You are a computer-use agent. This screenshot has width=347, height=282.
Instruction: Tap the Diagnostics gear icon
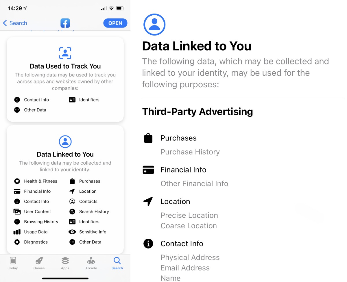pos(17,242)
